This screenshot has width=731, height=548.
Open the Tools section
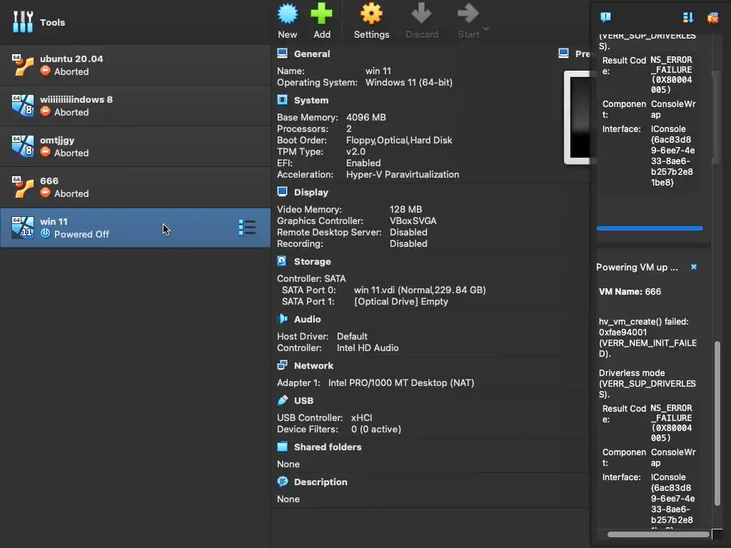click(x=135, y=22)
